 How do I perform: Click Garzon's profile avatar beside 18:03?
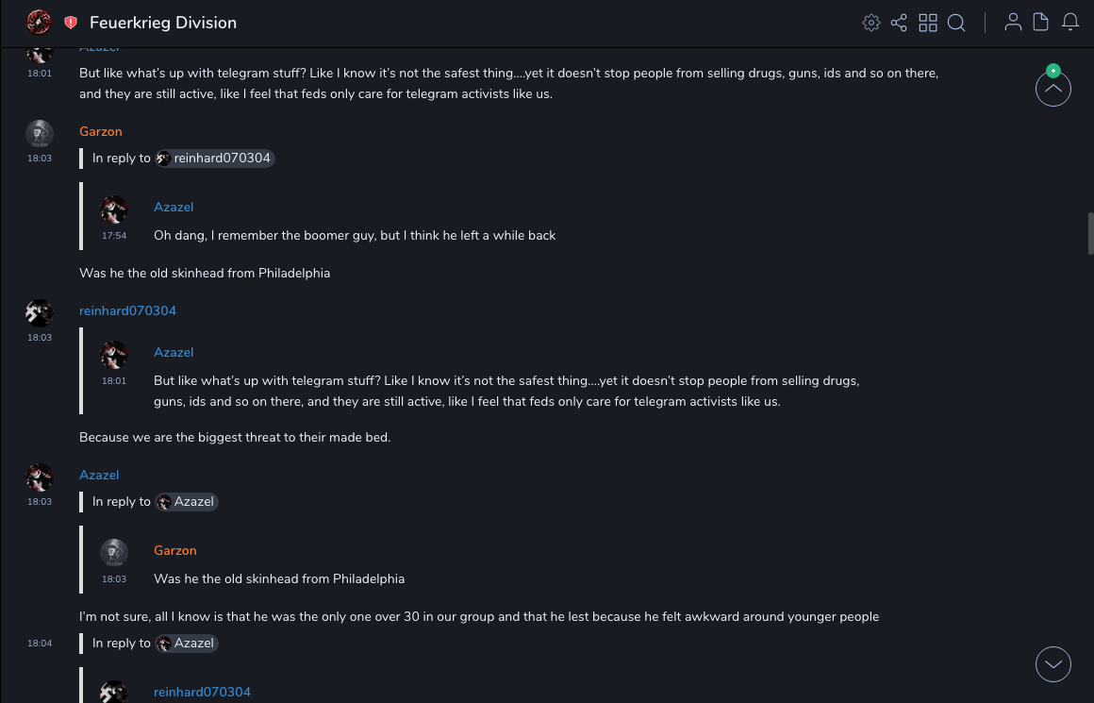[39, 134]
